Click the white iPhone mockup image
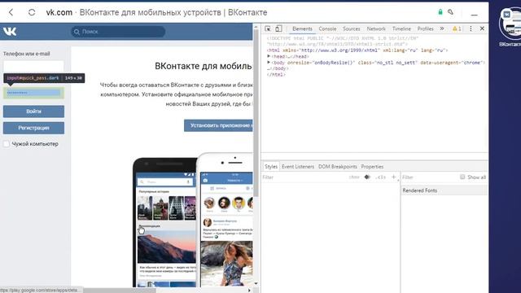Screen dimensions: 521x293 click(x=225, y=220)
